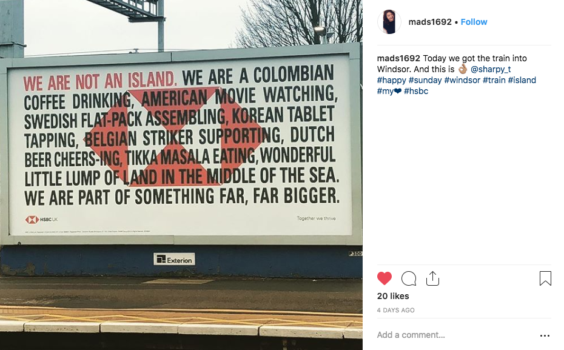564x350 pixels.
Task: View the 20 likes list
Action: 393,296
